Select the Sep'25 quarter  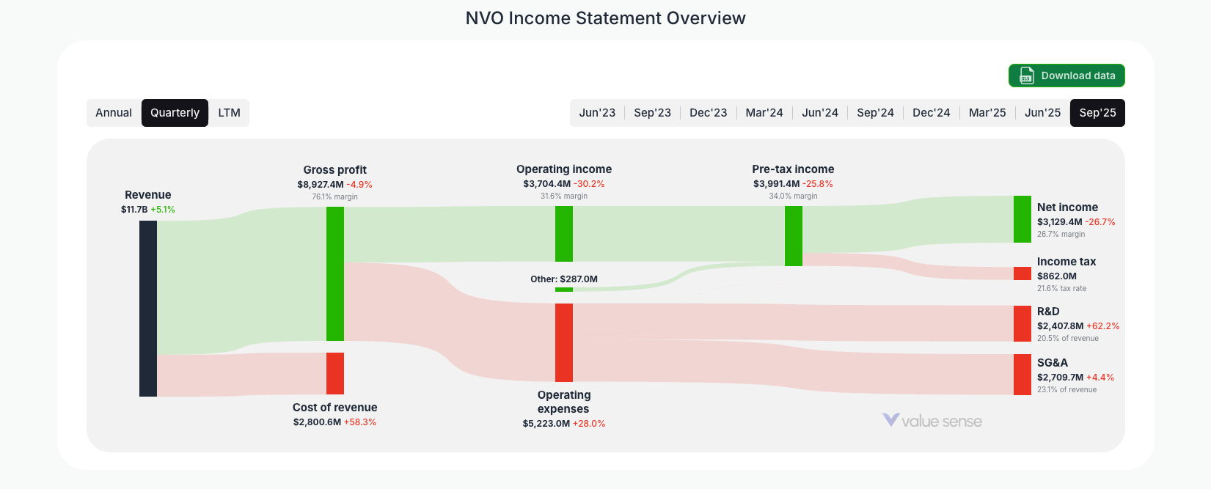[1097, 113]
